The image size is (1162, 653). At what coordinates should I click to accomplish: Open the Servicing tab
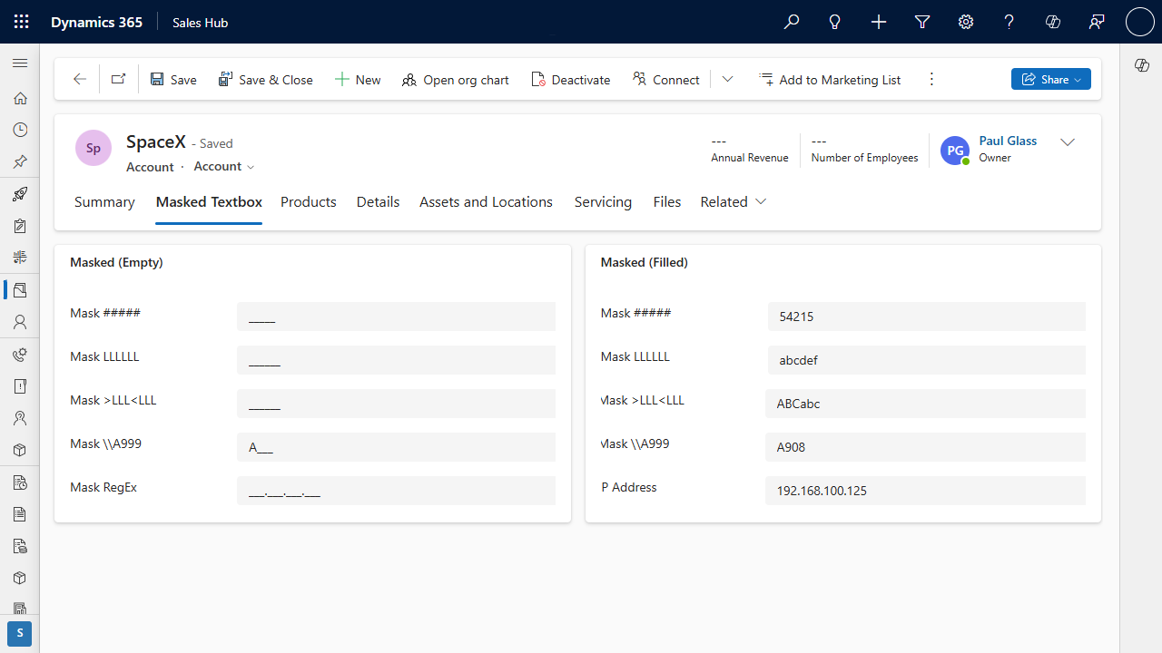(603, 202)
